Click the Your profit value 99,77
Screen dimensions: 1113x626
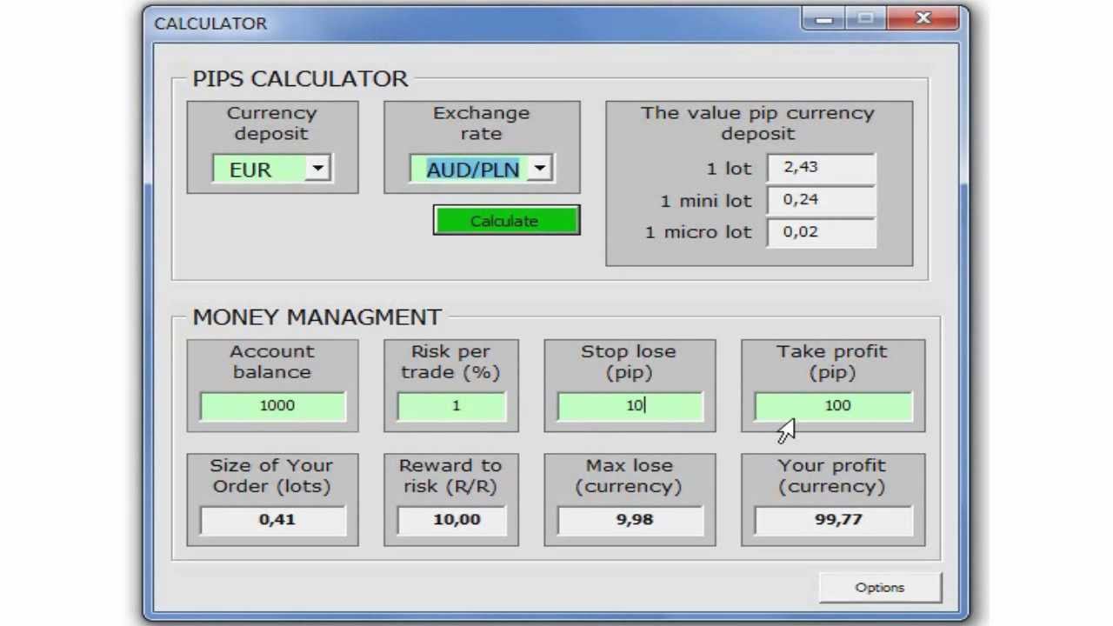coord(833,520)
